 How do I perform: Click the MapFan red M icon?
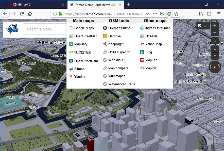142,60
